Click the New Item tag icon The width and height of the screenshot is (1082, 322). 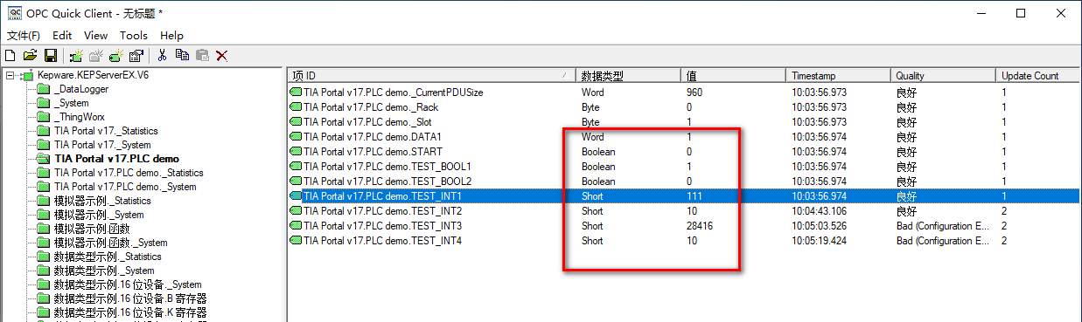coord(115,55)
